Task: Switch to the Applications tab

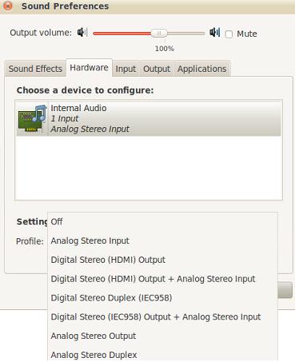Action: (202, 69)
